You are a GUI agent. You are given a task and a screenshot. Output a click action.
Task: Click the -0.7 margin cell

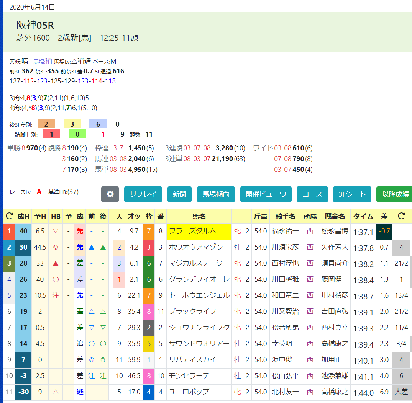click(x=384, y=232)
